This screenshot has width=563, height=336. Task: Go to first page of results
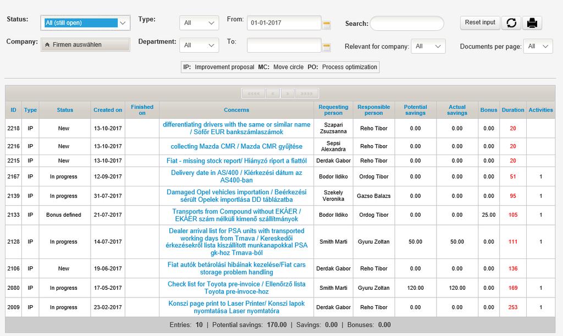pos(253,93)
